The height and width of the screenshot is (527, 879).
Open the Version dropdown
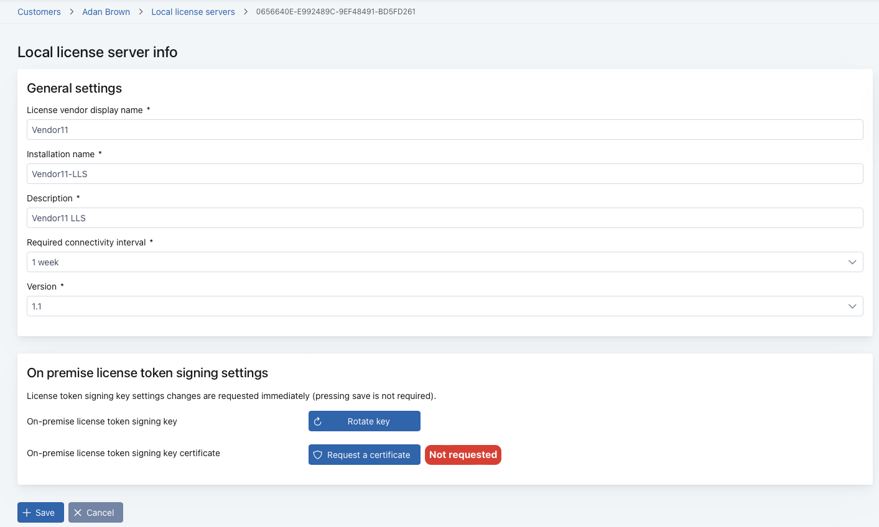[445, 306]
